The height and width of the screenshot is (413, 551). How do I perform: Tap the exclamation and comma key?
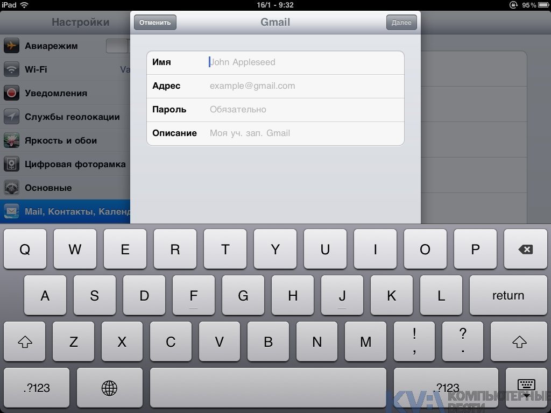pos(414,341)
